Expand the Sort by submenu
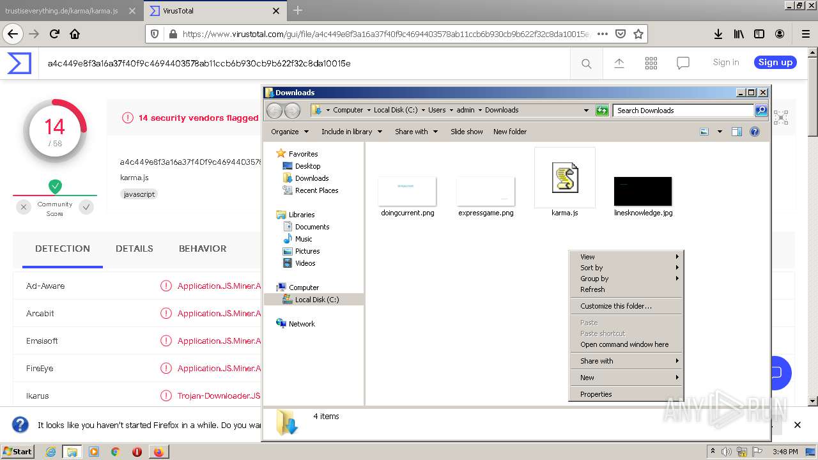818x460 pixels. 626,268
